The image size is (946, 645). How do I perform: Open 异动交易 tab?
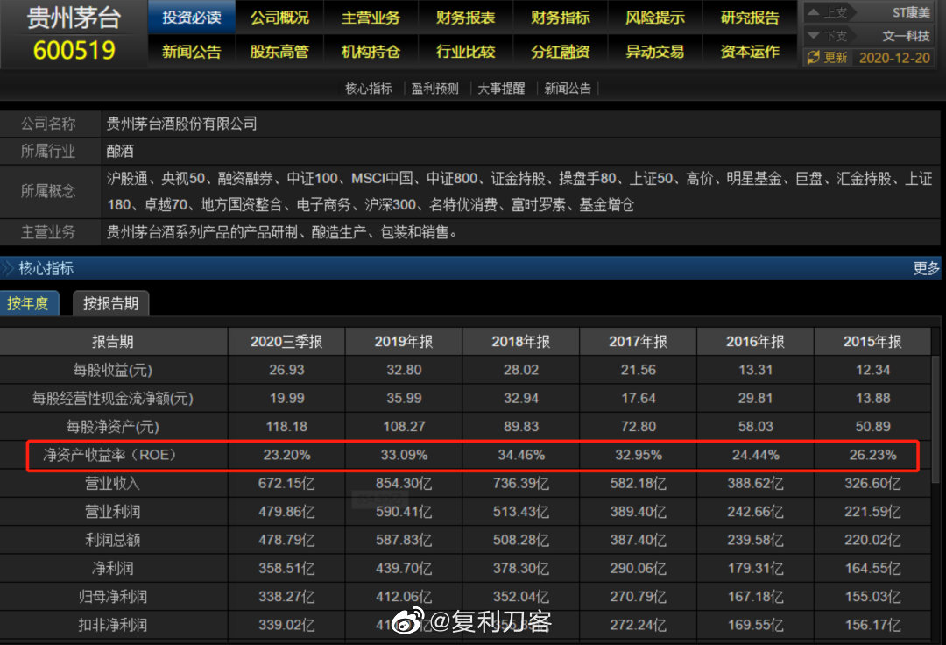coord(654,52)
